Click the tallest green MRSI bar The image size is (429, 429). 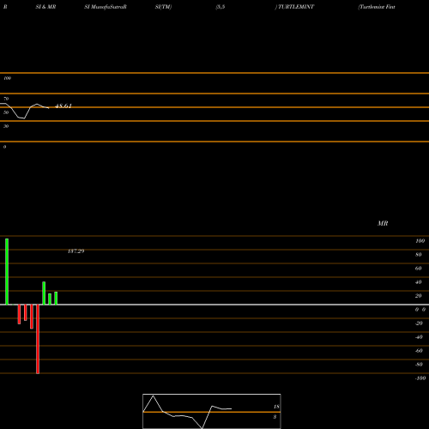(x=7, y=271)
